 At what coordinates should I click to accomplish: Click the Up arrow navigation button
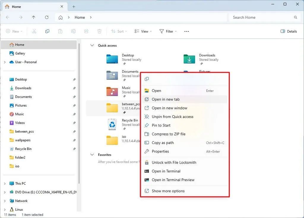[x=34, y=17]
